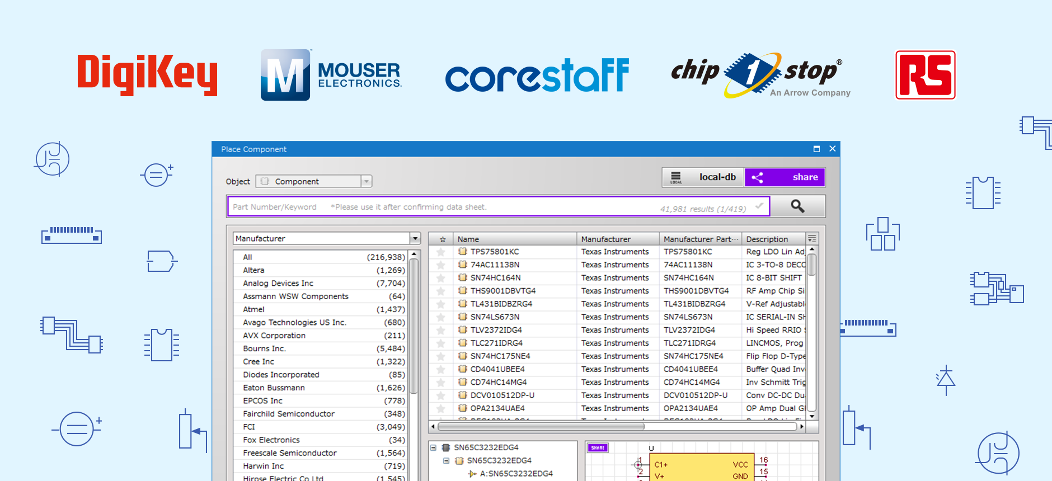
Task: Click the DigiKey logo
Action: tap(147, 75)
